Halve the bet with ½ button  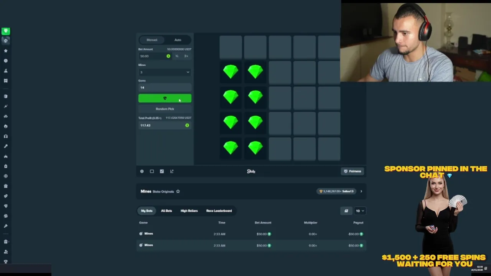(x=177, y=56)
